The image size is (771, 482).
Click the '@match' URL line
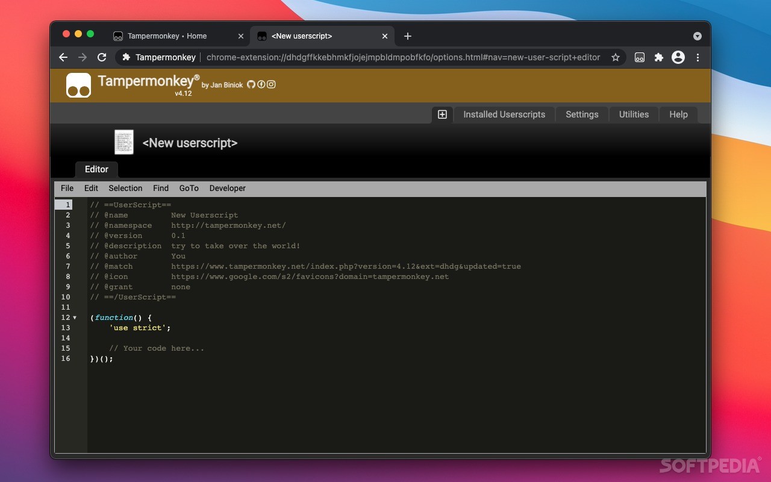click(x=305, y=266)
